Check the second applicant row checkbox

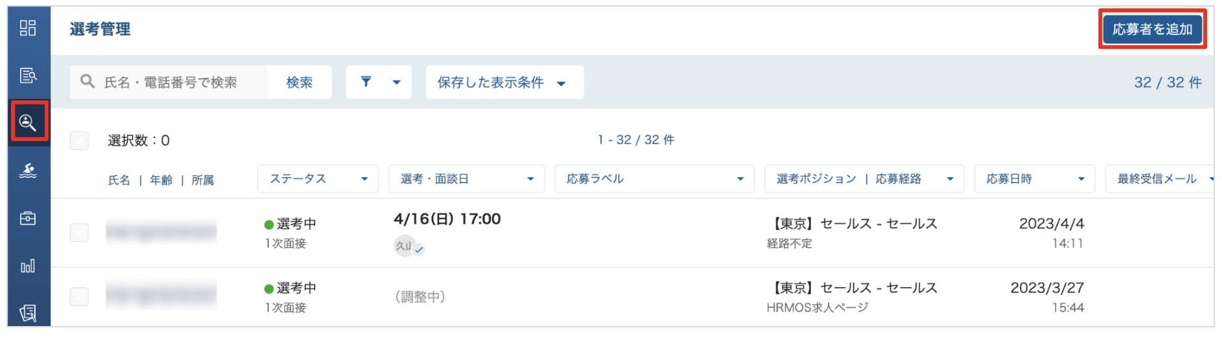[x=80, y=296]
